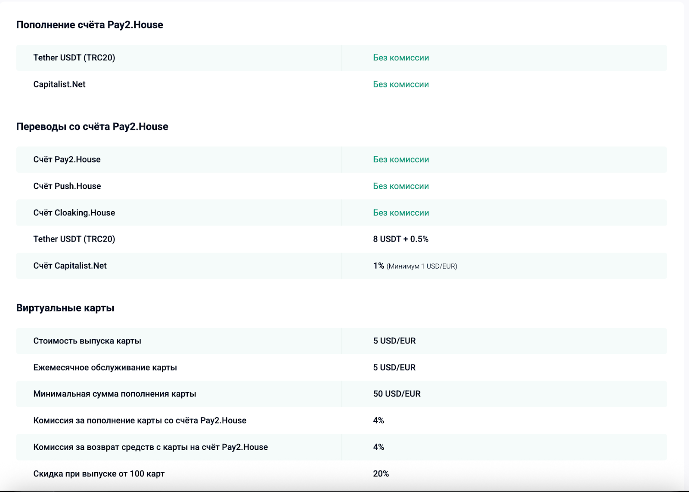
Task: Click the 'Переводы со счёта Pay2.House' heading
Action: [92, 127]
